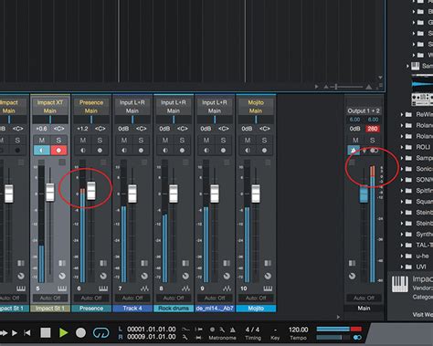433x346 pixels.
Task: Click channel editor icon on Track 4
Action: click(x=144, y=263)
